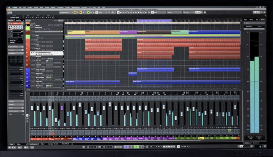The height and width of the screenshot is (157, 273).
Task: Solo the Bass Licks track
Action: [x=34, y=73]
